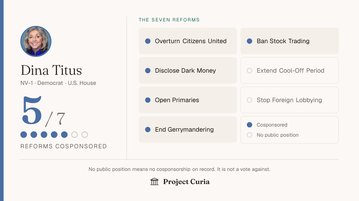Image resolution: width=359 pixels, height=201 pixels.
Task: Click the empty No public position legend circle
Action: click(x=250, y=135)
